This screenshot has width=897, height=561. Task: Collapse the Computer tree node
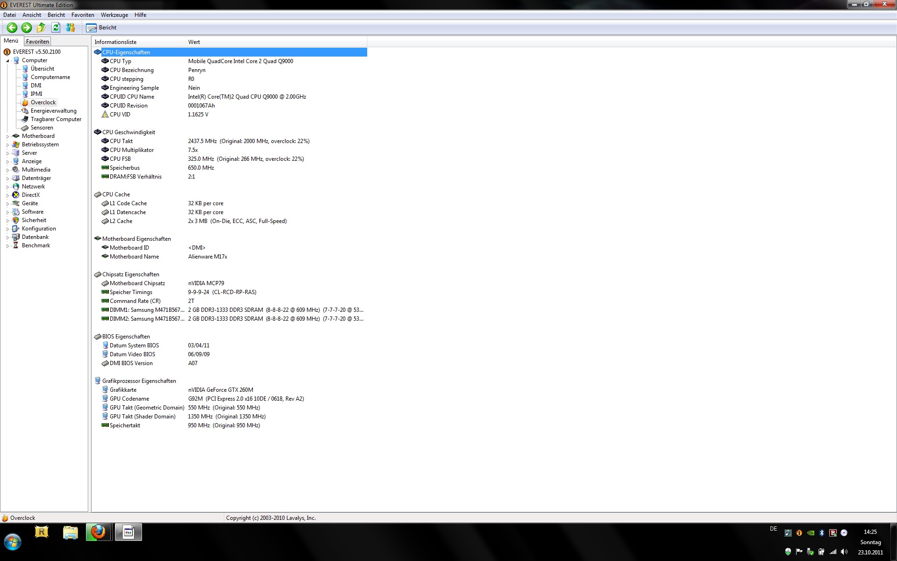[7, 61]
